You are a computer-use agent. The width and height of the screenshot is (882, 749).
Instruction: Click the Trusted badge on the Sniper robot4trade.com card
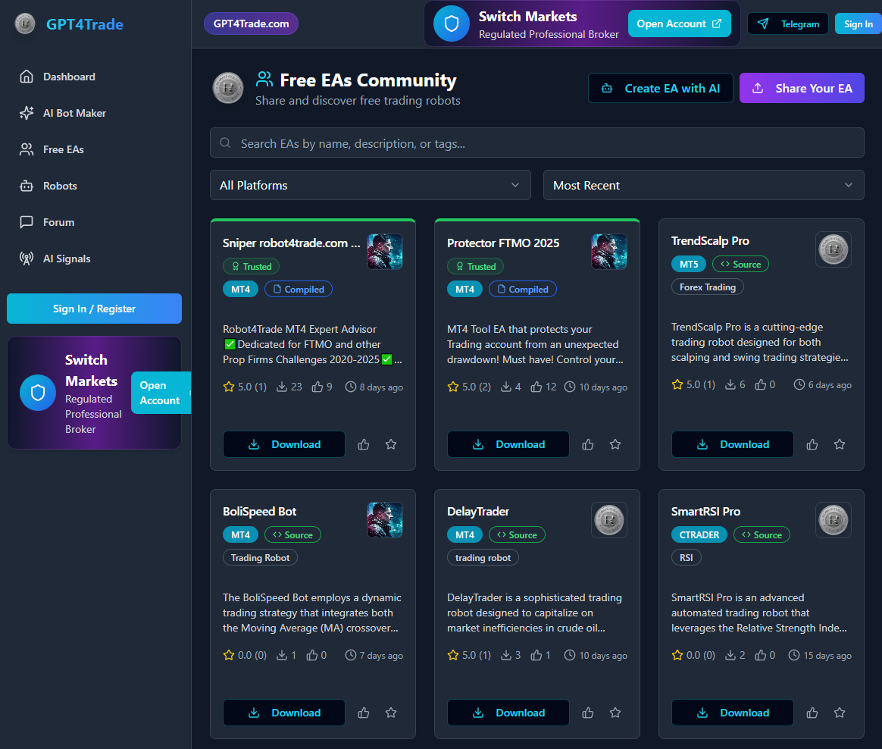pyautogui.click(x=252, y=266)
